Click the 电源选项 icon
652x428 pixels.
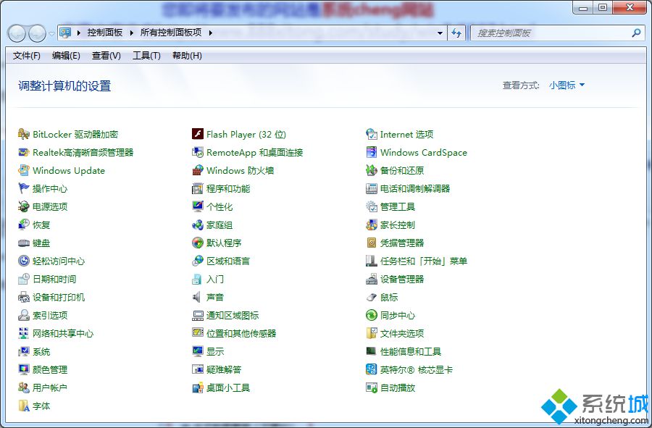pos(24,206)
